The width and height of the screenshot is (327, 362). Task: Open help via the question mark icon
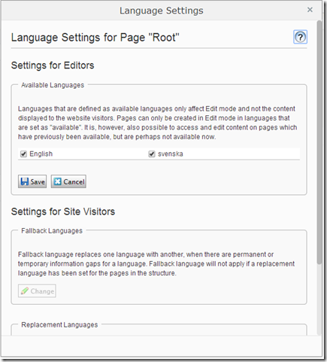click(x=300, y=37)
